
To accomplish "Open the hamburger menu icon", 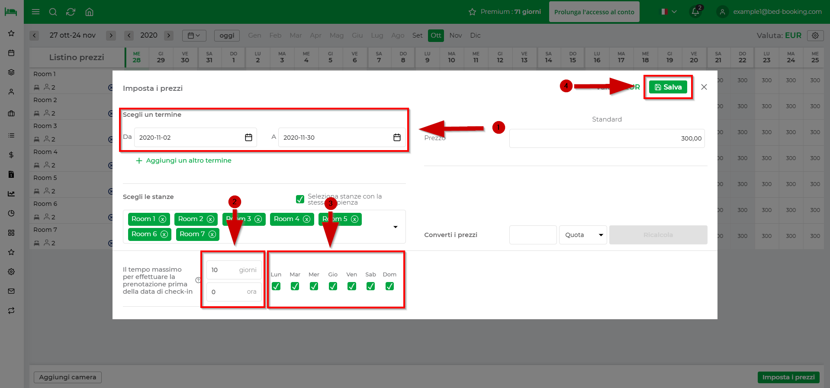I will click(x=36, y=12).
